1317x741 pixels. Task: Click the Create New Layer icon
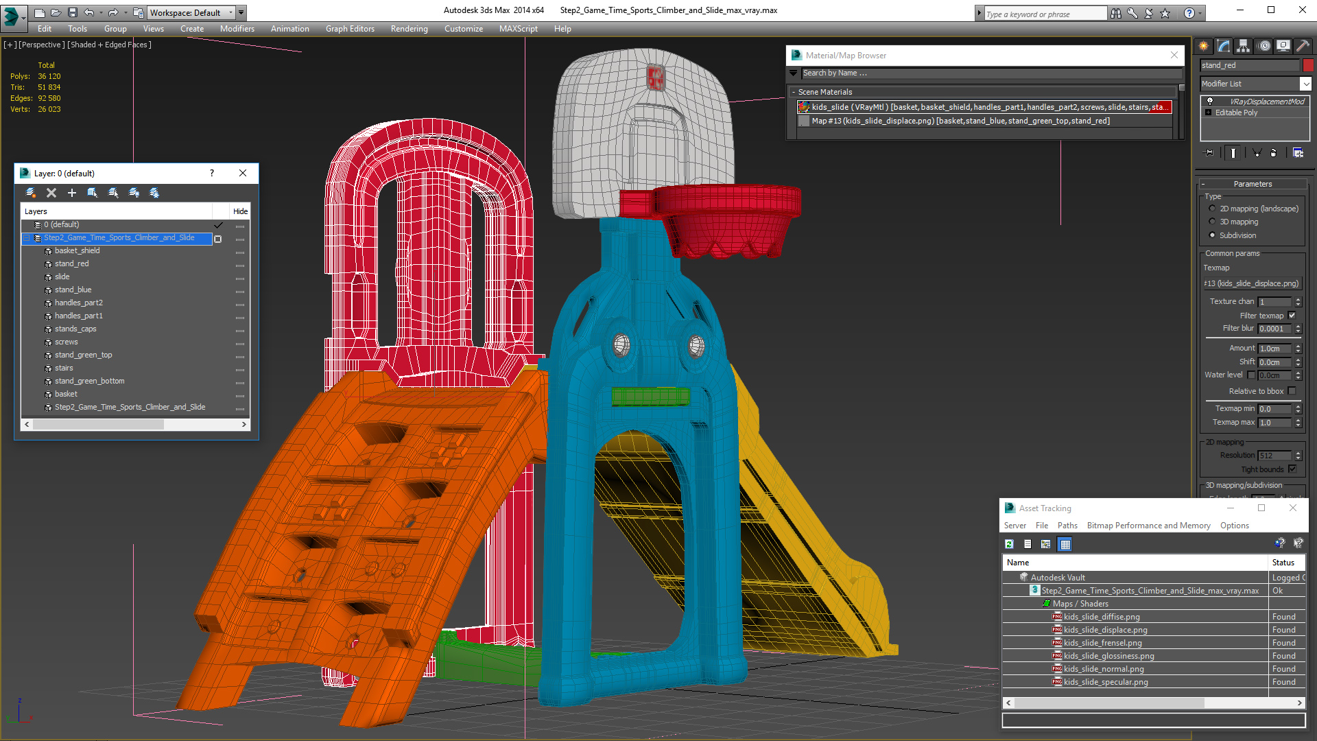(30, 193)
